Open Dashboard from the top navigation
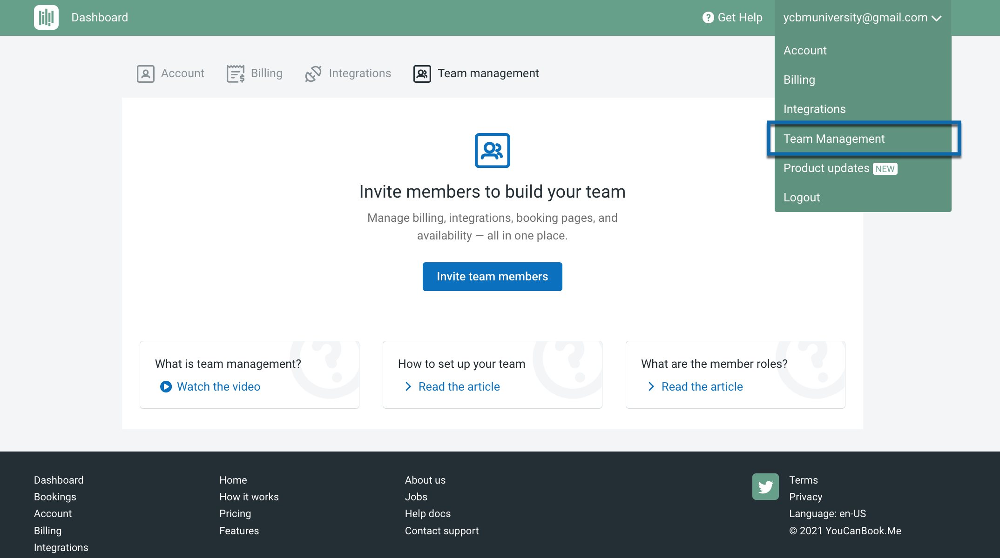This screenshot has width=1000, height=558. pyautogui.click(x=99, y=17)
